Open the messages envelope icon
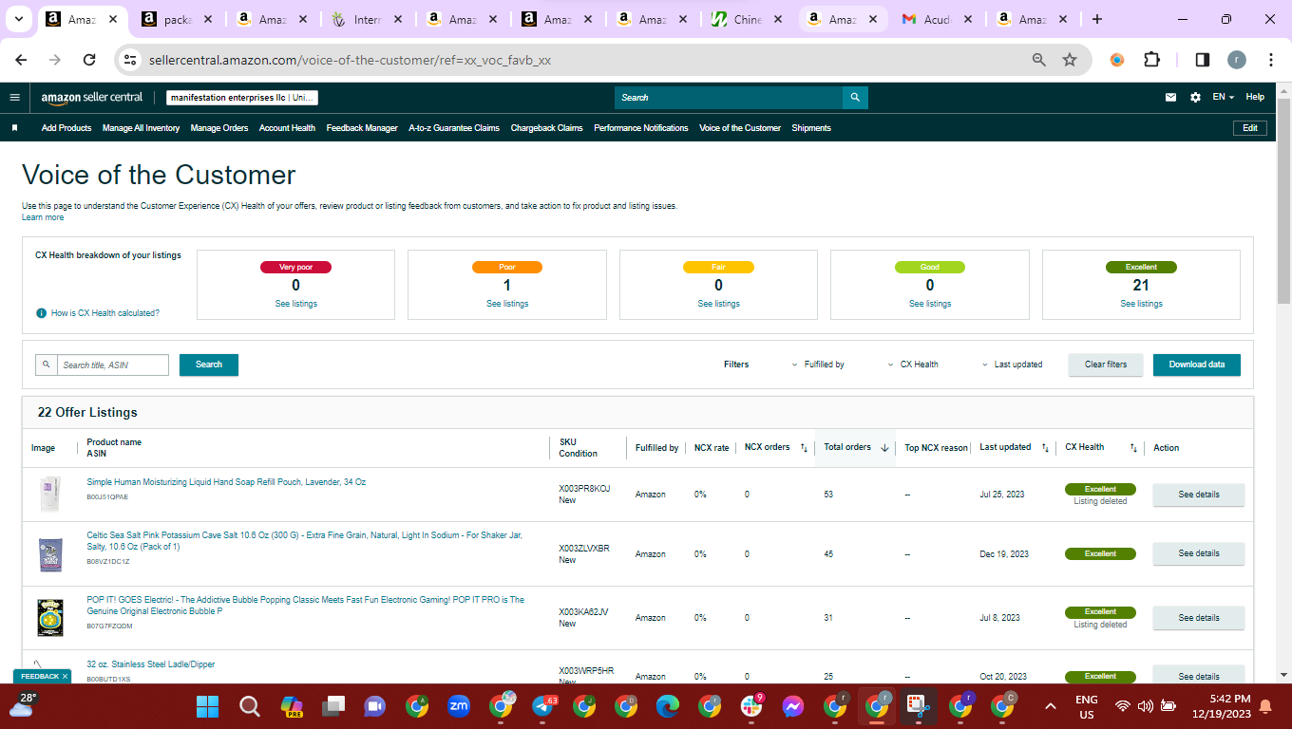 pyautogui.click(x=1171, y=97)
